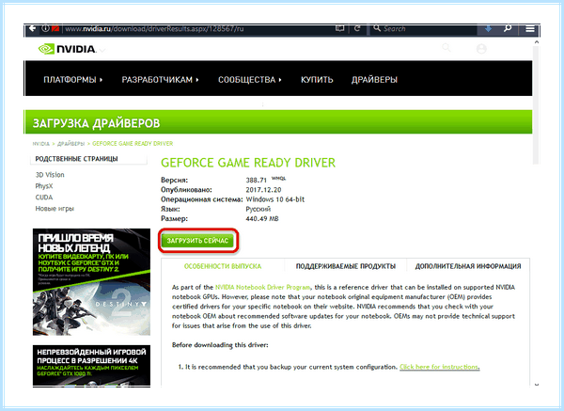Open site info via the circled 'i' icon
Image resolution: width=564 pixels, height=411 pixels.
tap(45, 28)
